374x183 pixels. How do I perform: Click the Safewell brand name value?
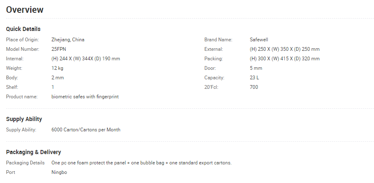click(x=259, y=40)
